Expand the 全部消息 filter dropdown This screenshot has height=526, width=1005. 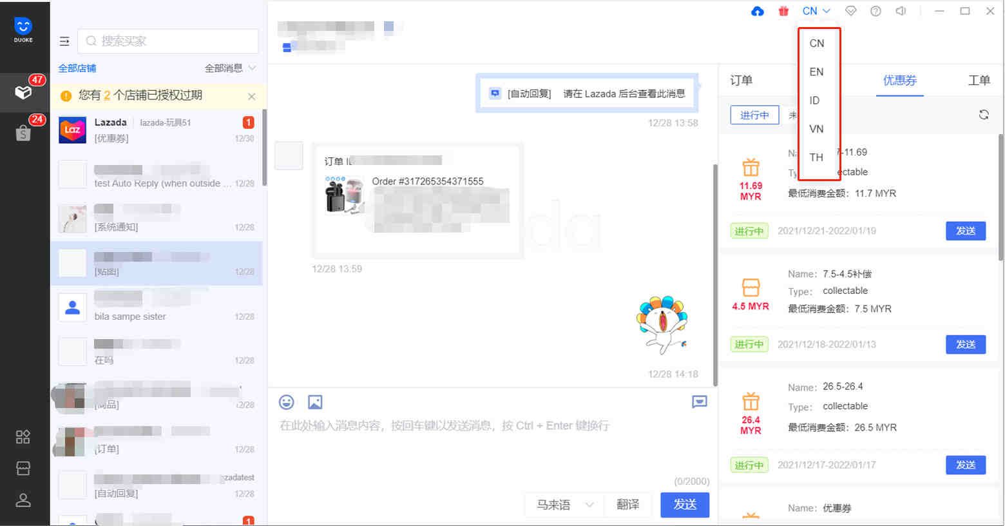[x=230, y=68]
